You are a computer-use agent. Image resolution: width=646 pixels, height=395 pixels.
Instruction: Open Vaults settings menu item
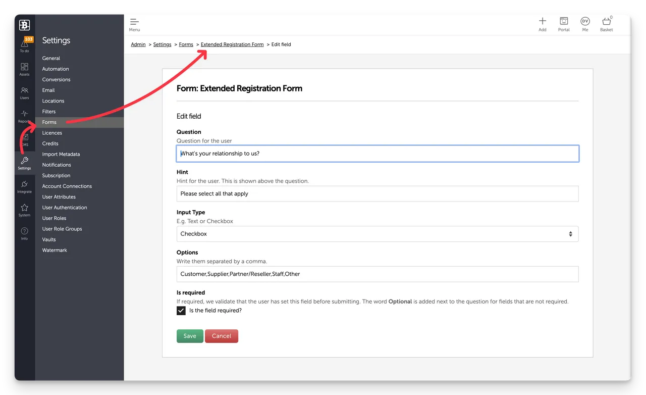click(x=49, y=239)
